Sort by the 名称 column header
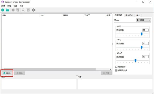Image resolution: width=154 pixels, height=94 pixels. point(21,15)
